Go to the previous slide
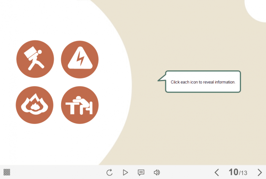This screenshot has width=266, height=179. click(x=217, y=172)
